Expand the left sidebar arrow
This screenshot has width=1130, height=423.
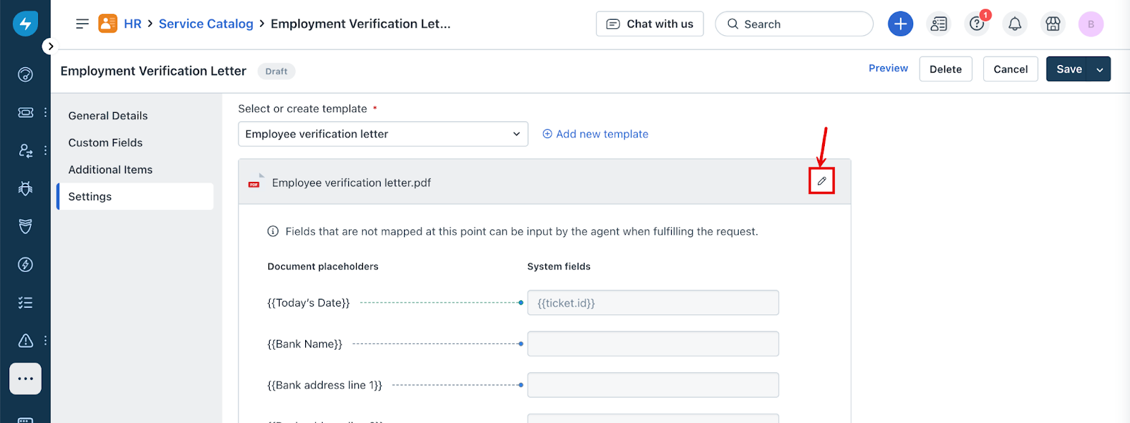pos(49,47)
